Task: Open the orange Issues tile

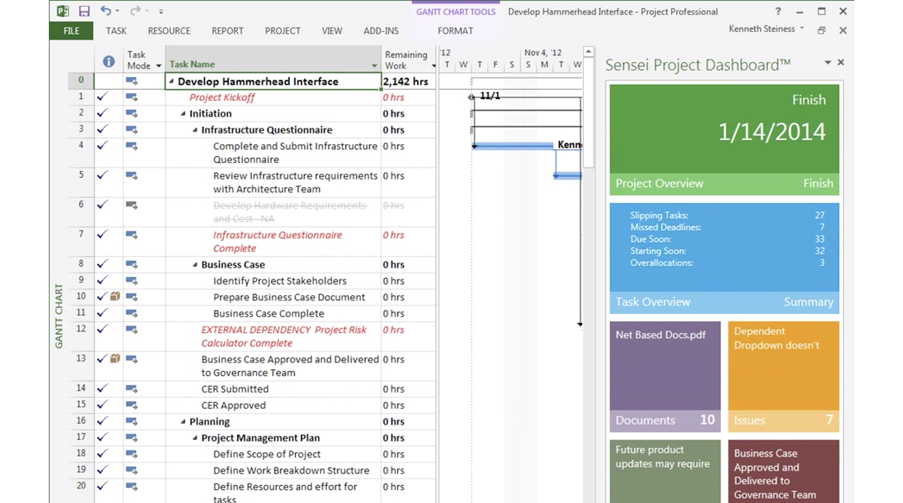Action: [783, 376]
